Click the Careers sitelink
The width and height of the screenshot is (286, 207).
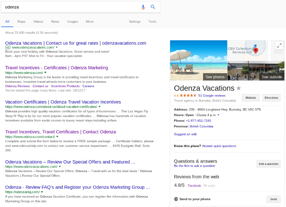pos(88,86)
